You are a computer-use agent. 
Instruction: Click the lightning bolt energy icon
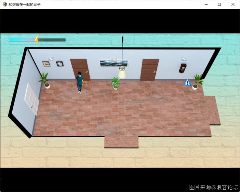click(x=37, y=39)
